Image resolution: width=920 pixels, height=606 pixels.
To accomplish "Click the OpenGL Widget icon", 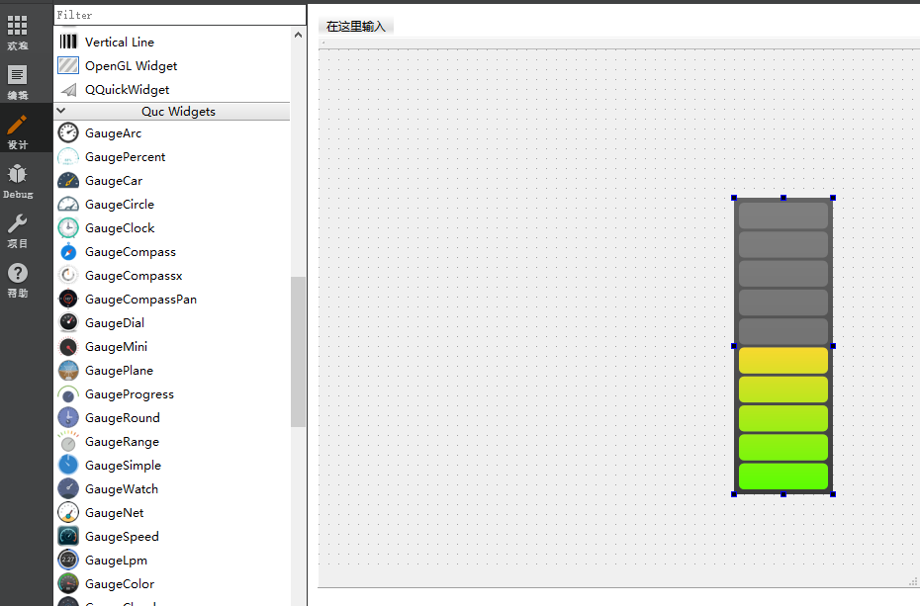I will pos(67,66).
